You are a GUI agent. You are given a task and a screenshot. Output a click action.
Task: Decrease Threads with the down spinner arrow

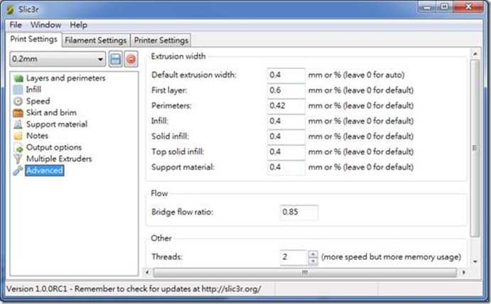click(x=313, y=261)
